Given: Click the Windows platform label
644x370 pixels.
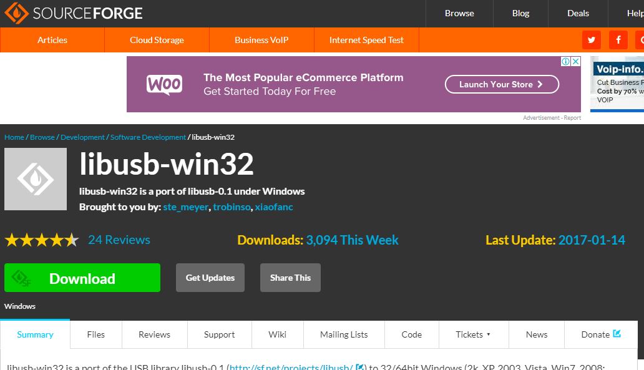Looking at the screenshot, I should [x=20, y=306].
